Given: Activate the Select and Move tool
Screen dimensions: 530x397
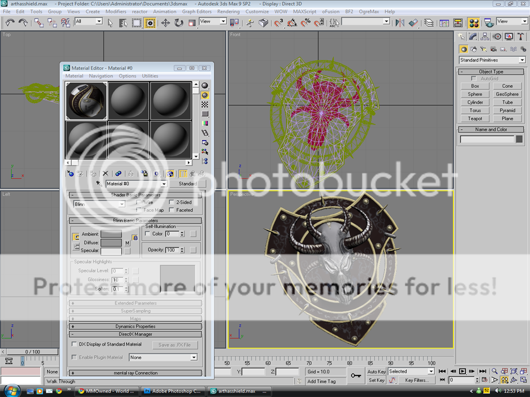Looking at the screenshot, I should tap(165, 23).
